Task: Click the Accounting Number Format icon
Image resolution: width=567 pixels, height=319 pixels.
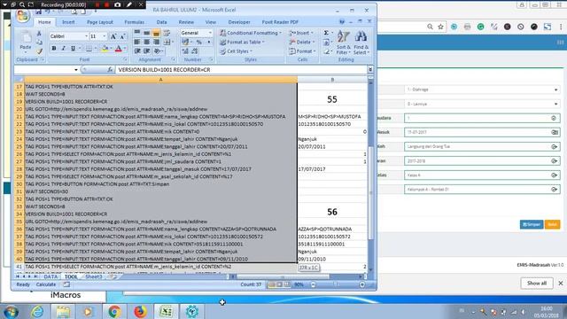Action: [x=185, y=42]
